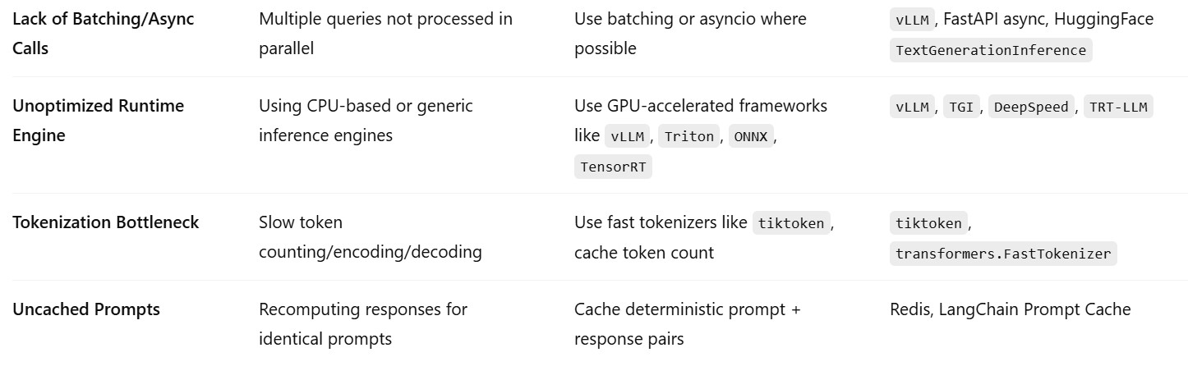The width and height of the screenshot is (1188, 389).
Task: Click the "Lack of Batching/Async Calls" row heading
Action: 103,33
